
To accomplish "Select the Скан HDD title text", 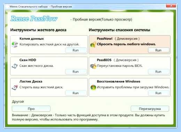I will pos(28,60).
